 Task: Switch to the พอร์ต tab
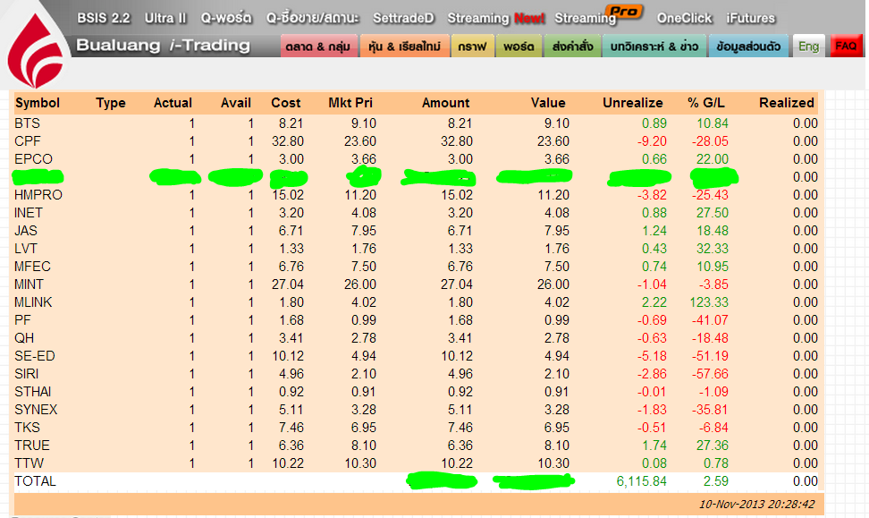tap(519, 46)
